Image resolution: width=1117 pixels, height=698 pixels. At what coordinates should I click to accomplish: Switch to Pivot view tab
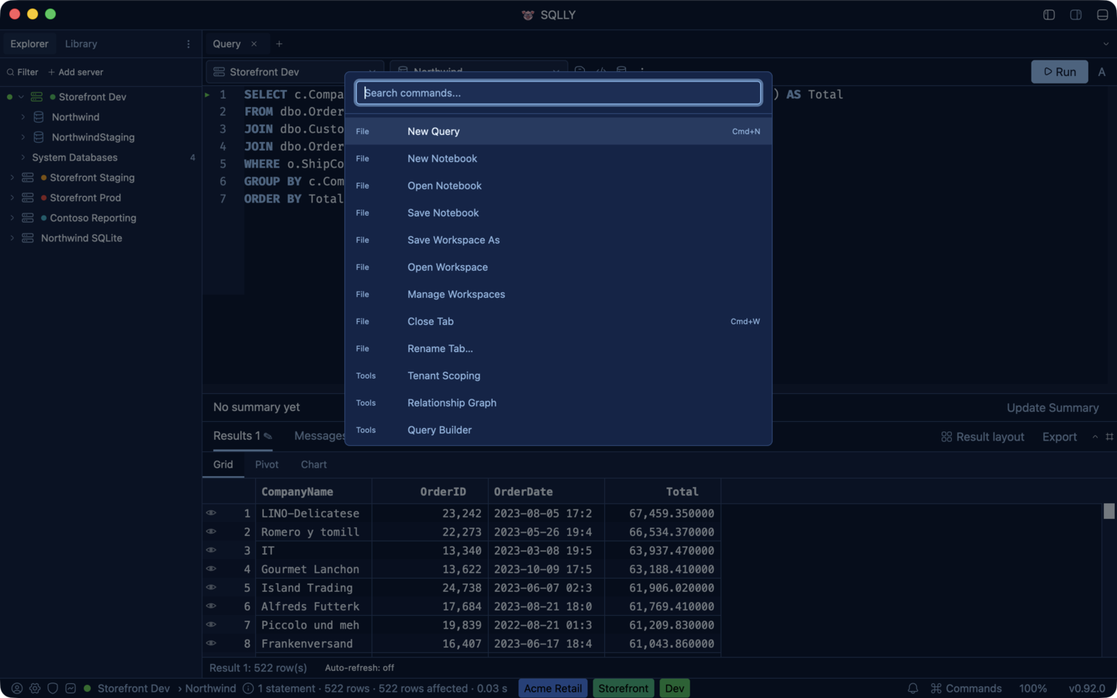tap(267, 465)
